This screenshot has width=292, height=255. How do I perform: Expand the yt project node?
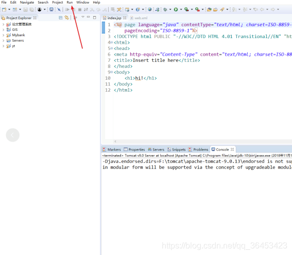(x=3, y=46)
